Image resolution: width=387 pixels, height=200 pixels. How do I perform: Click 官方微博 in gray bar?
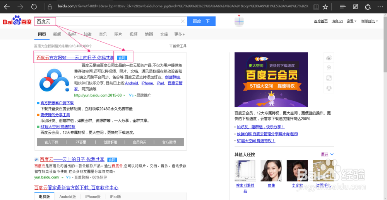pyautogui.click(x=169, y=142)
